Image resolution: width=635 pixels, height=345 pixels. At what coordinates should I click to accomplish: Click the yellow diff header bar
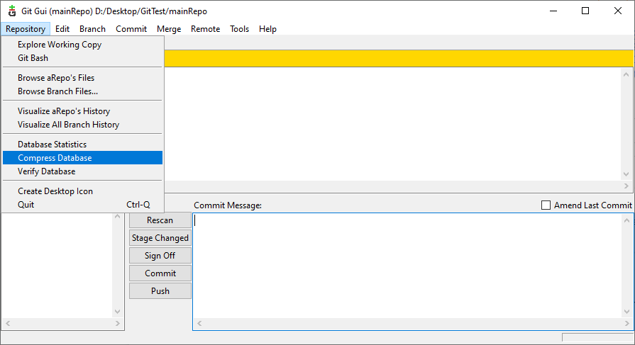(x=399, y=59)
